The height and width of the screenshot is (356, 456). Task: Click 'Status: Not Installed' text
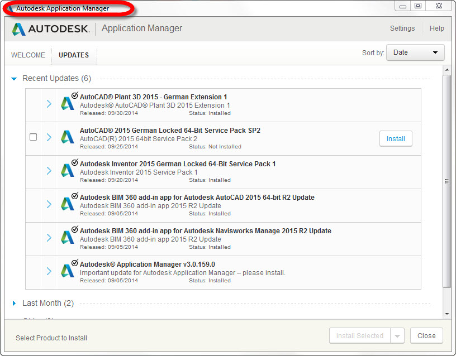pos(215,147)
